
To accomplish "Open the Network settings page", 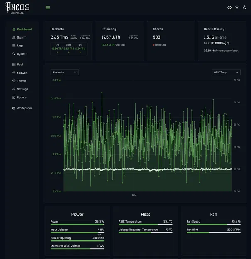I will pyautogui.click(x=22, y=73).
